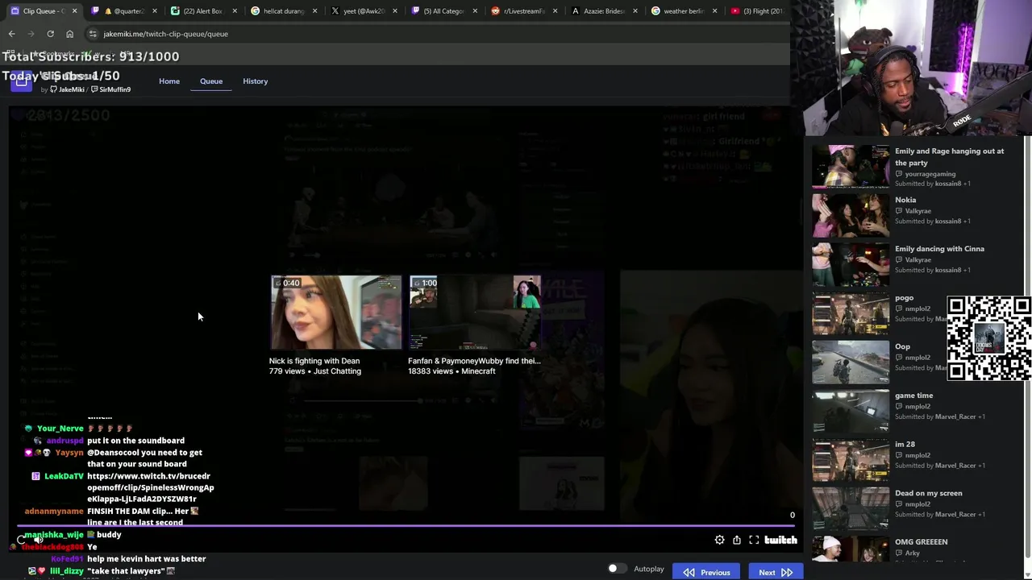1032x580 pixels.
Task: Click the Clip Queue app logo
Action: 22,81
